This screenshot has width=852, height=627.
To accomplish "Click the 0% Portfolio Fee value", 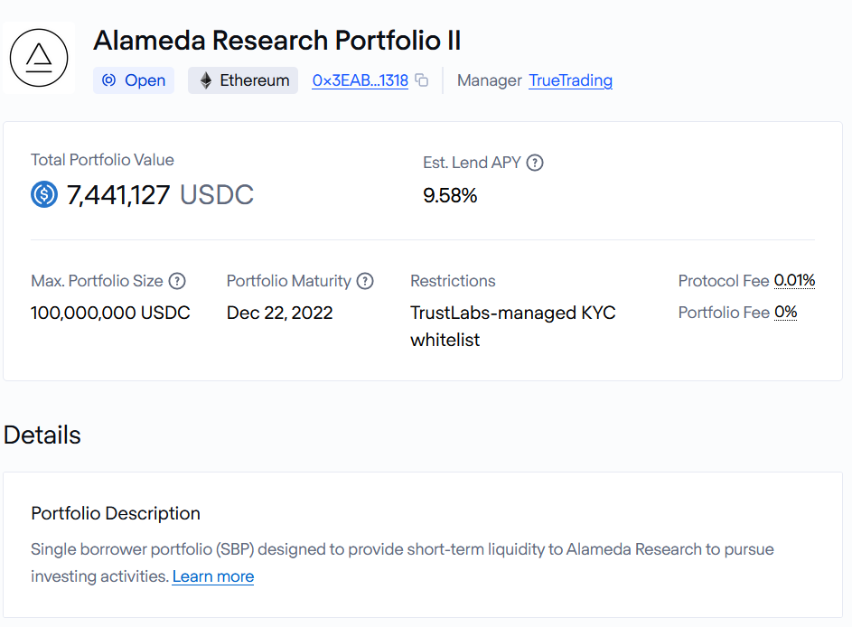I will coord(785,313).
